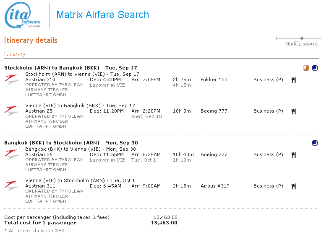Click the Boeing 777 aircraft on Austrian 25
This screenshot has width=321, height=234.
tap(215, 111)
